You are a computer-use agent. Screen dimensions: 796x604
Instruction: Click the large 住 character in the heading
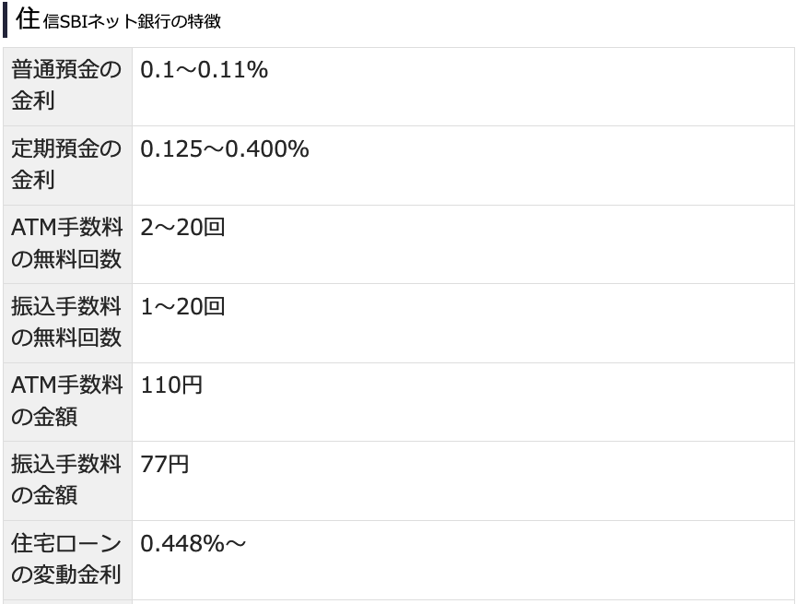[28, 19]
